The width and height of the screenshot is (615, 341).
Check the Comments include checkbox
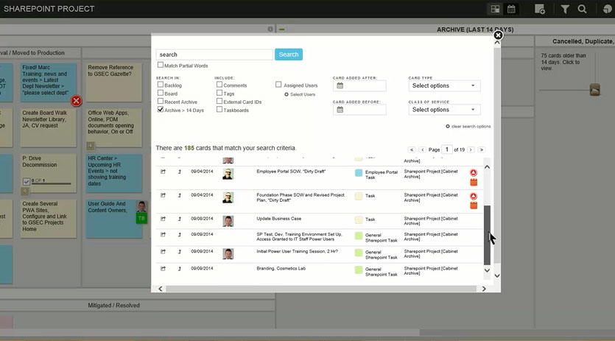point(219,85)
